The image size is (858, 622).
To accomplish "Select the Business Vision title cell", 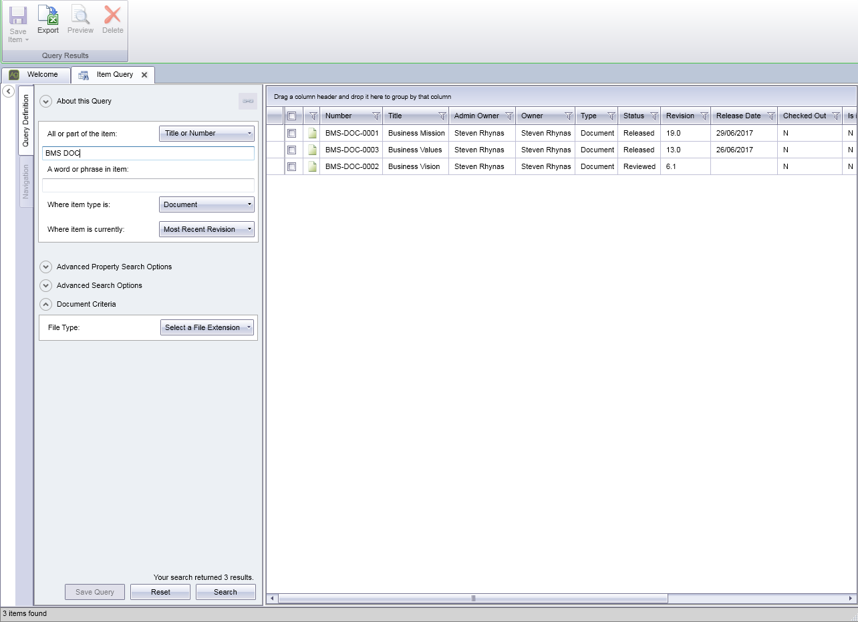I will [416, 166].
